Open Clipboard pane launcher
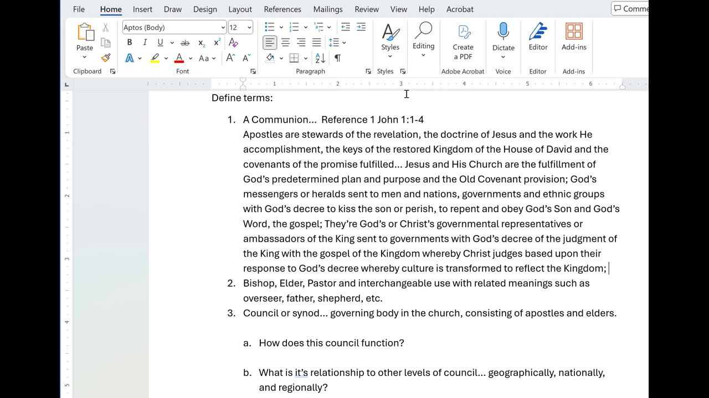The image size is (709, 398). pos(112,71)
